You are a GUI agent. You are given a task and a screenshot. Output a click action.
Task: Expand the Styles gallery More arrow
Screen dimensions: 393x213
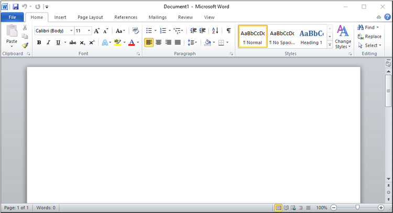[x=330, y=45]
